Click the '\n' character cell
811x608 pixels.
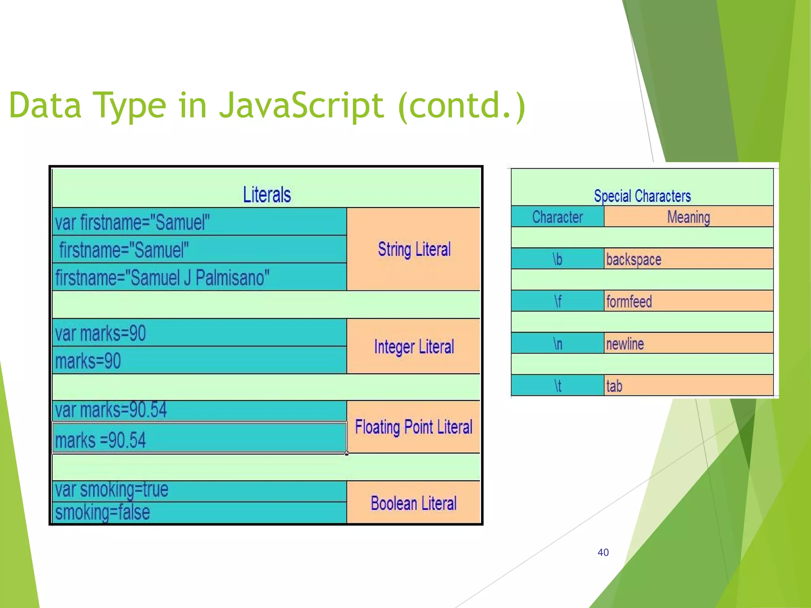click(558, 343)
